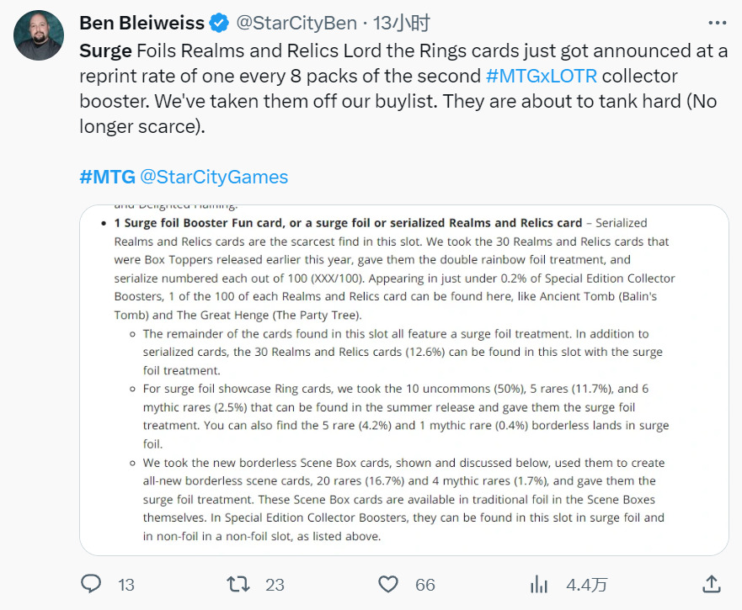Click the 4.4万 view count
Image resolution: width=742 pixels, height=610 pixels.
[x=585, y=585]
